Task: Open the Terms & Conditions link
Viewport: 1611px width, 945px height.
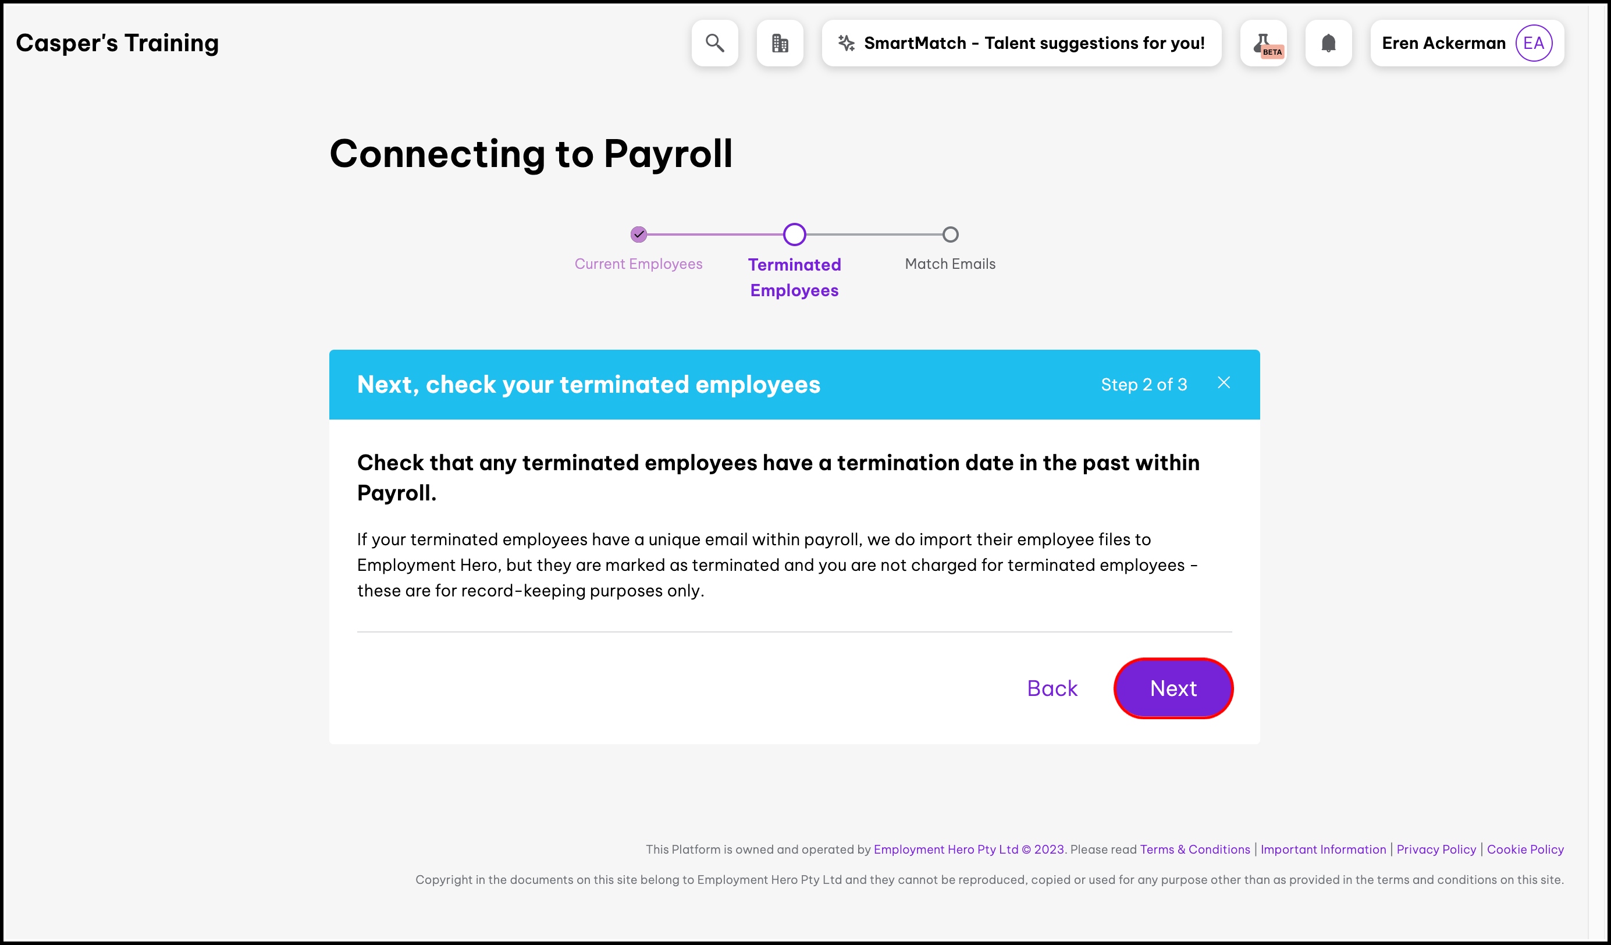Action: pos(1195,849)
